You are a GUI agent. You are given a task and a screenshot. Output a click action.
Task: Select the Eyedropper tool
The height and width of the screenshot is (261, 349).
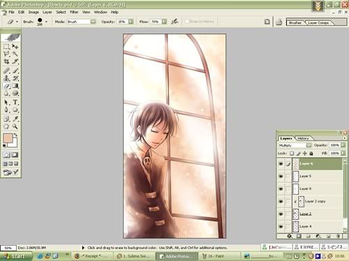click(15, 119)
